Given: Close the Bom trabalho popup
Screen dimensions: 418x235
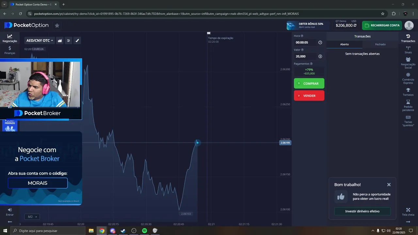Looking at the screenshot, I should pyautogui.click(x=389, y=185).
